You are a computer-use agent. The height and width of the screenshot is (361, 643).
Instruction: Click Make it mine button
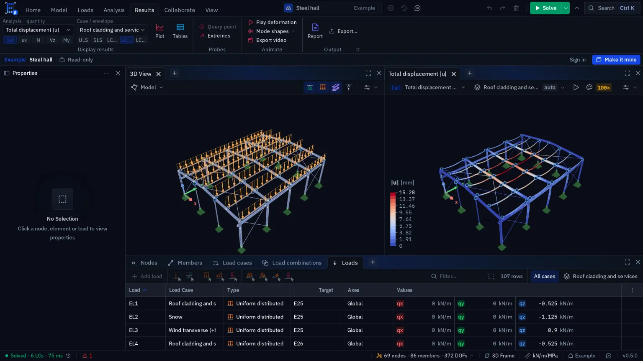coord(616,60)
